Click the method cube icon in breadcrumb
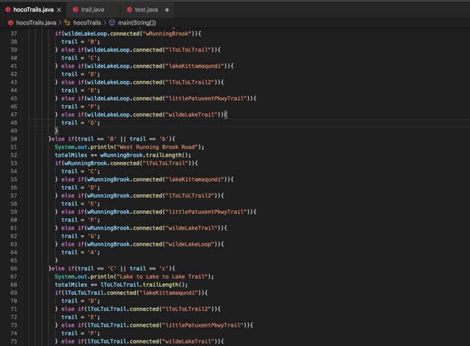470x346 pixels. point(112,22)
